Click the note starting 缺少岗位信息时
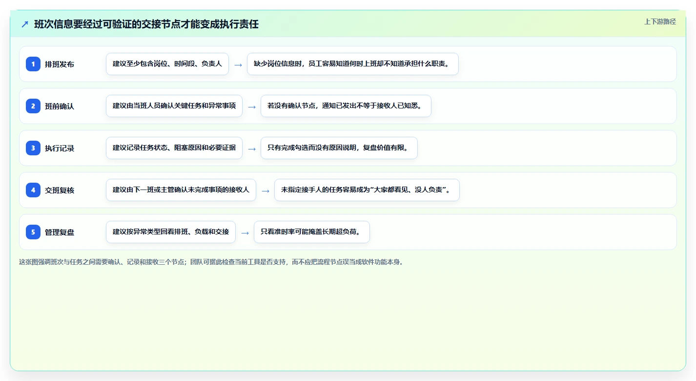Screen dimensions: 696x381 point(353,64)
